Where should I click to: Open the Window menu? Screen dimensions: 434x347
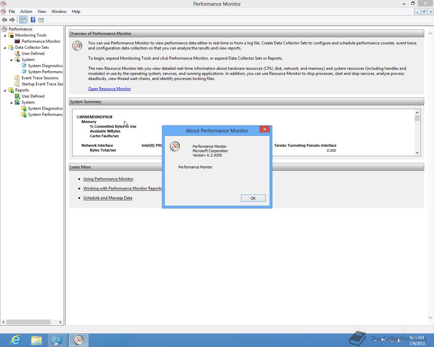59,12
